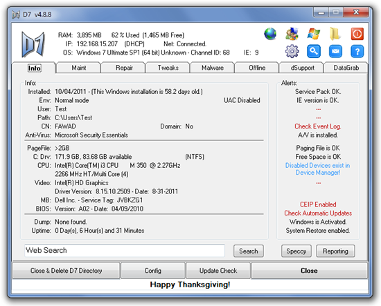Click the service tag JVBKZG1 text
Screen dimensions: 381x306
click(x=130, y=200)
